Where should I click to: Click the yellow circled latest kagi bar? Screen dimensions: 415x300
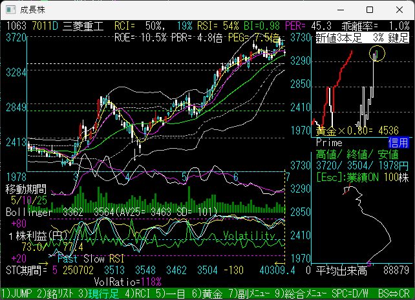click(x=377, y=53)
